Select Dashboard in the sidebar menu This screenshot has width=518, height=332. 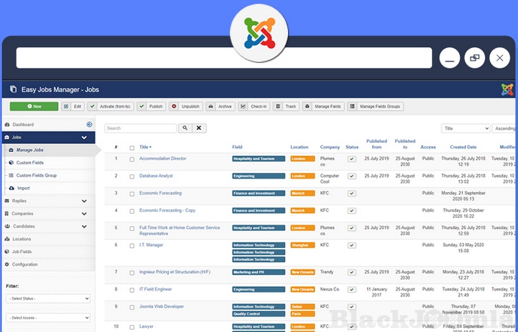[x=23, y=124]
